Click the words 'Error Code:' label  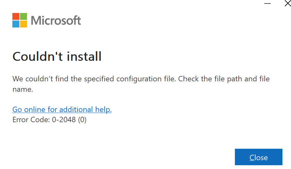pos(31,120)
